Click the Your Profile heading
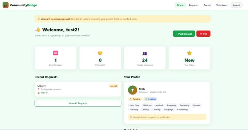 click(132, 77)
